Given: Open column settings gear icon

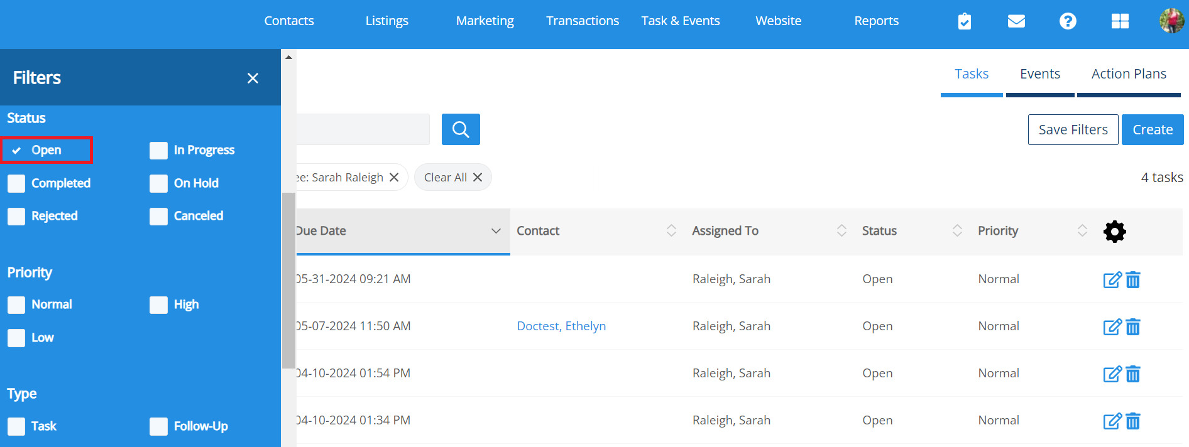Looking at the screenshot, I should pyautogui.click(x=1114, y=232).
